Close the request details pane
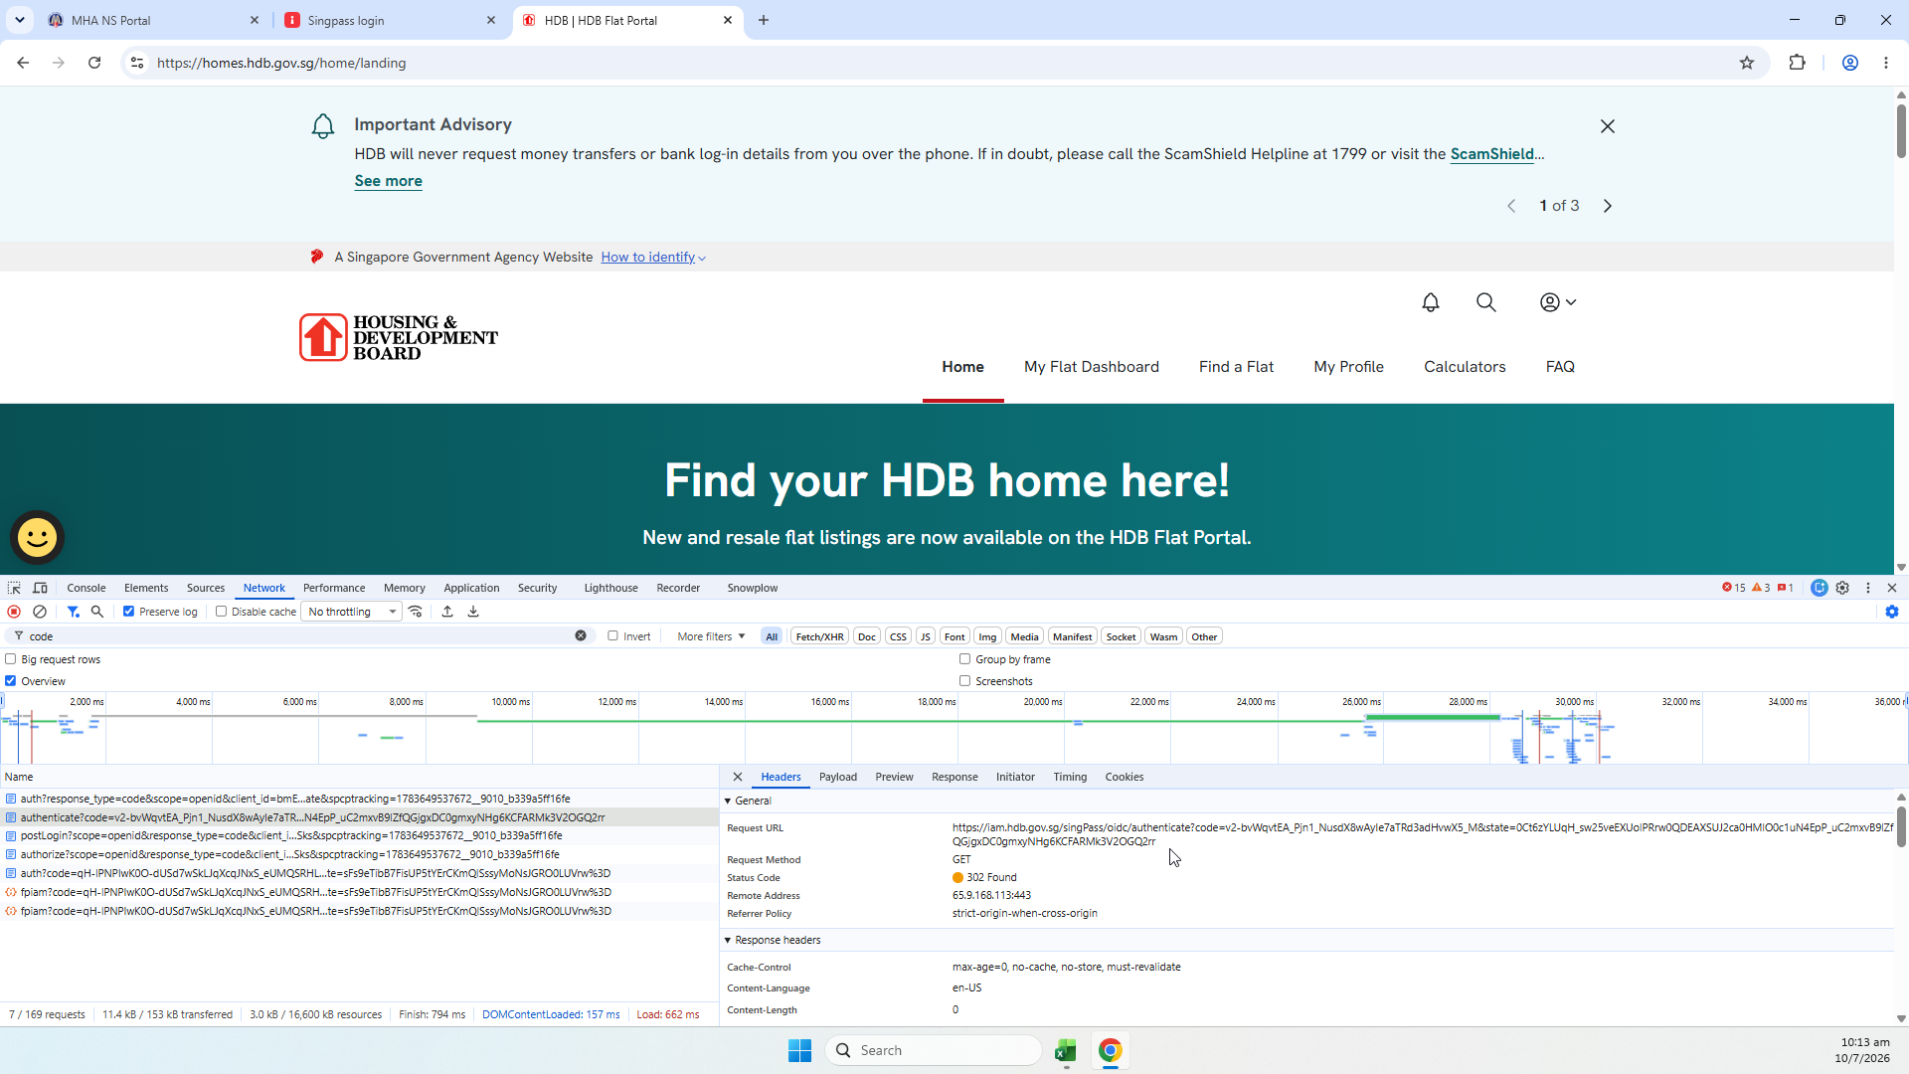1909x1074 pixels. pyautogui.click(x=738, y=777)
